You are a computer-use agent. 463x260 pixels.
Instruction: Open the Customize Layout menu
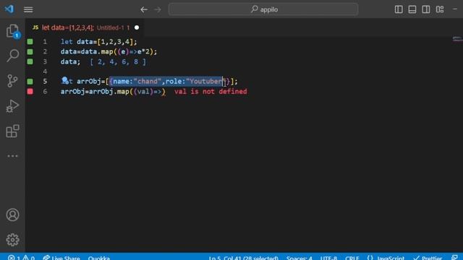click(x=440, y=9)
